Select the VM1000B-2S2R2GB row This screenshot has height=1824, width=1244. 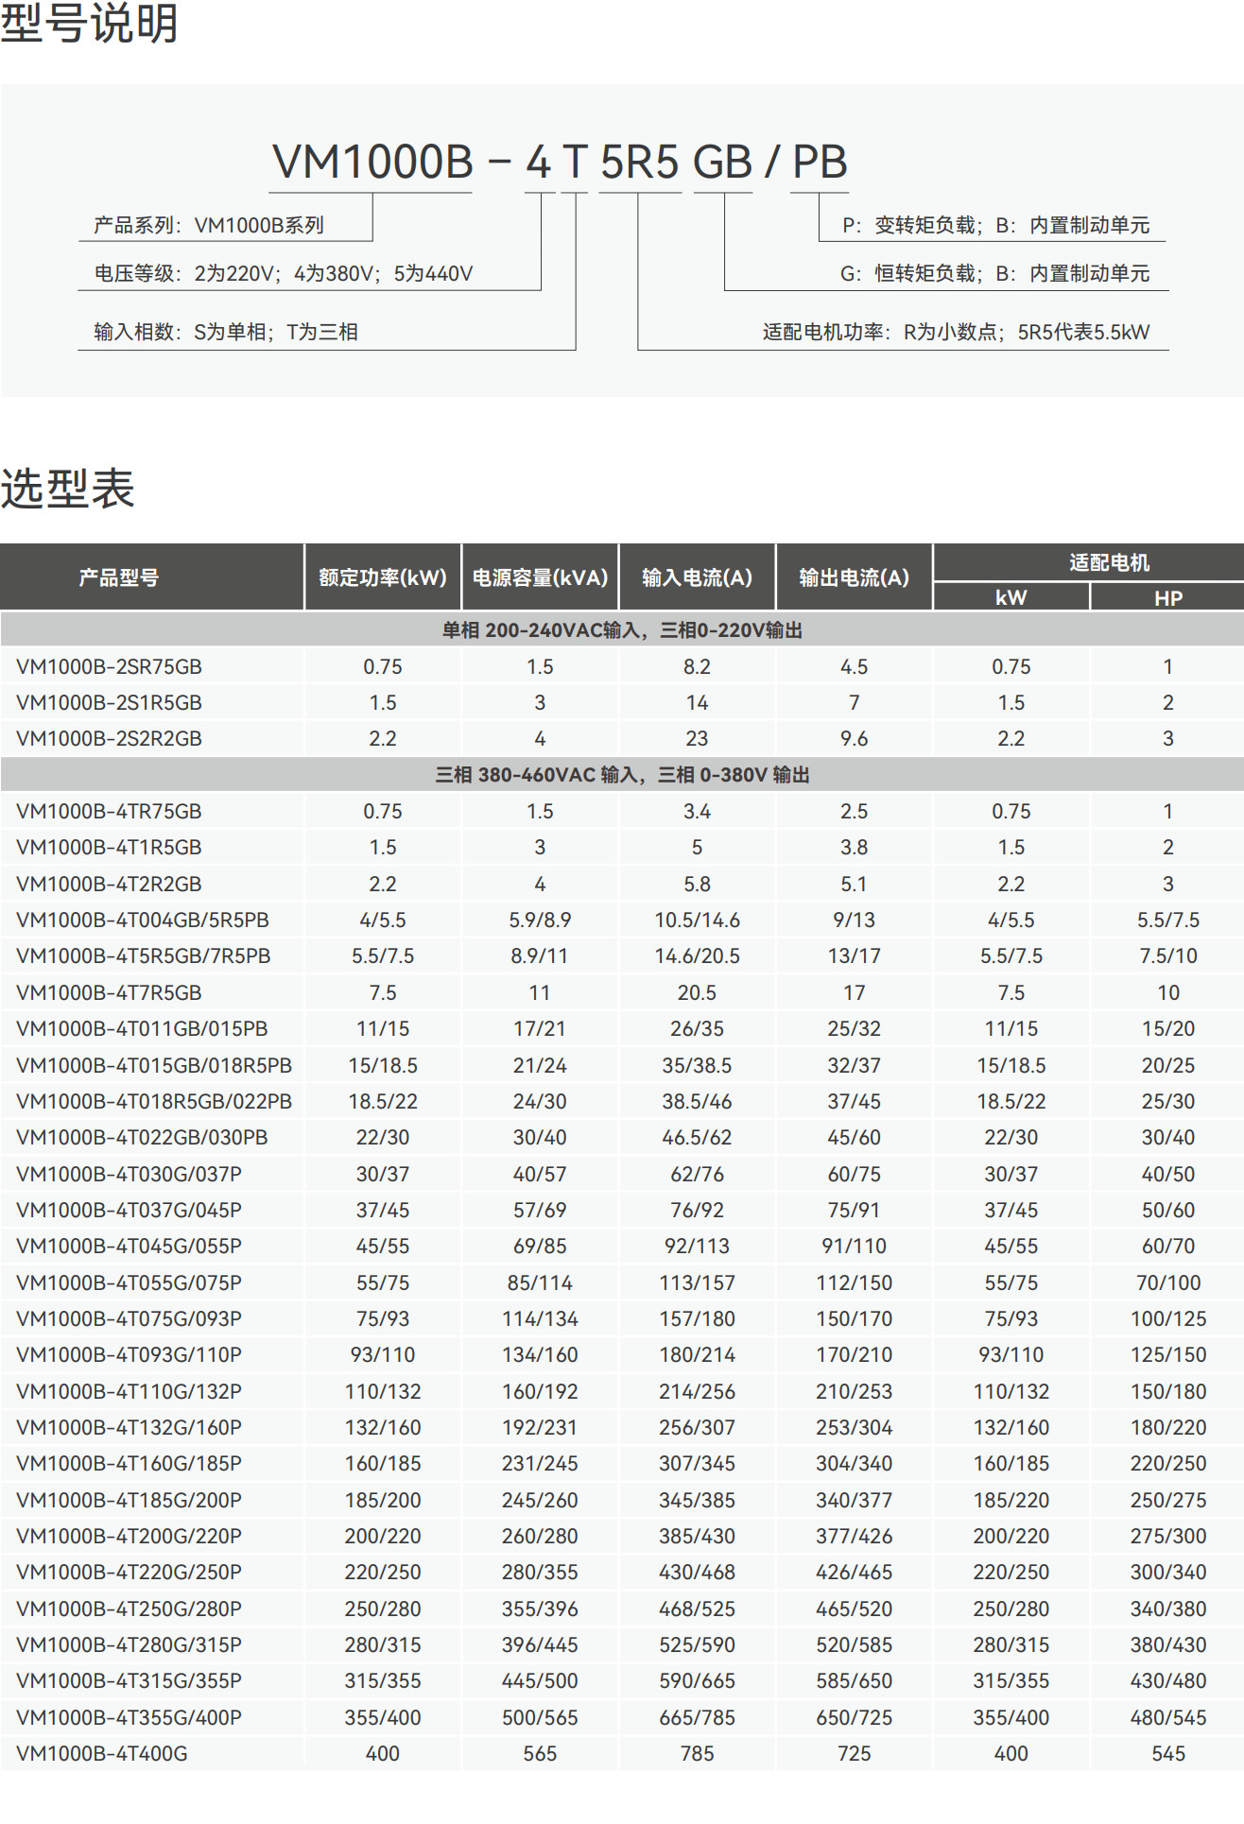(622, 738)
